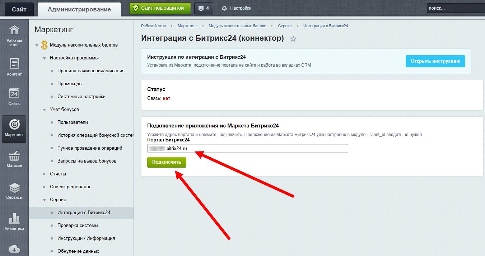Image resolution: width=485 pixels, height=256 pixels.
Task: Open the Пользователи menu item
Action: click(73, 122)
